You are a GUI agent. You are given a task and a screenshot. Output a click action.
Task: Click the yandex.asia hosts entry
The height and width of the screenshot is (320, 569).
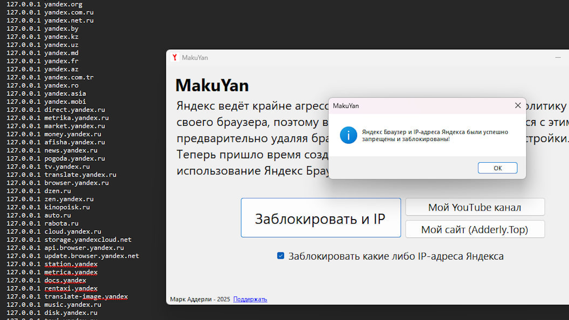[x=46, y=93]
